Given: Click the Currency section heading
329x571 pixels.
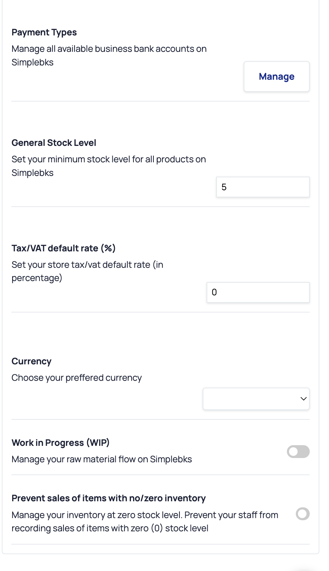Looking at the screenshot, I should [x=31, y=361].
